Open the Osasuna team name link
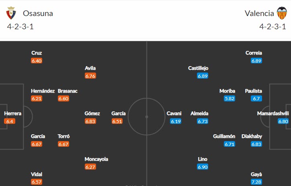291x186 pixels. point(38,13)
